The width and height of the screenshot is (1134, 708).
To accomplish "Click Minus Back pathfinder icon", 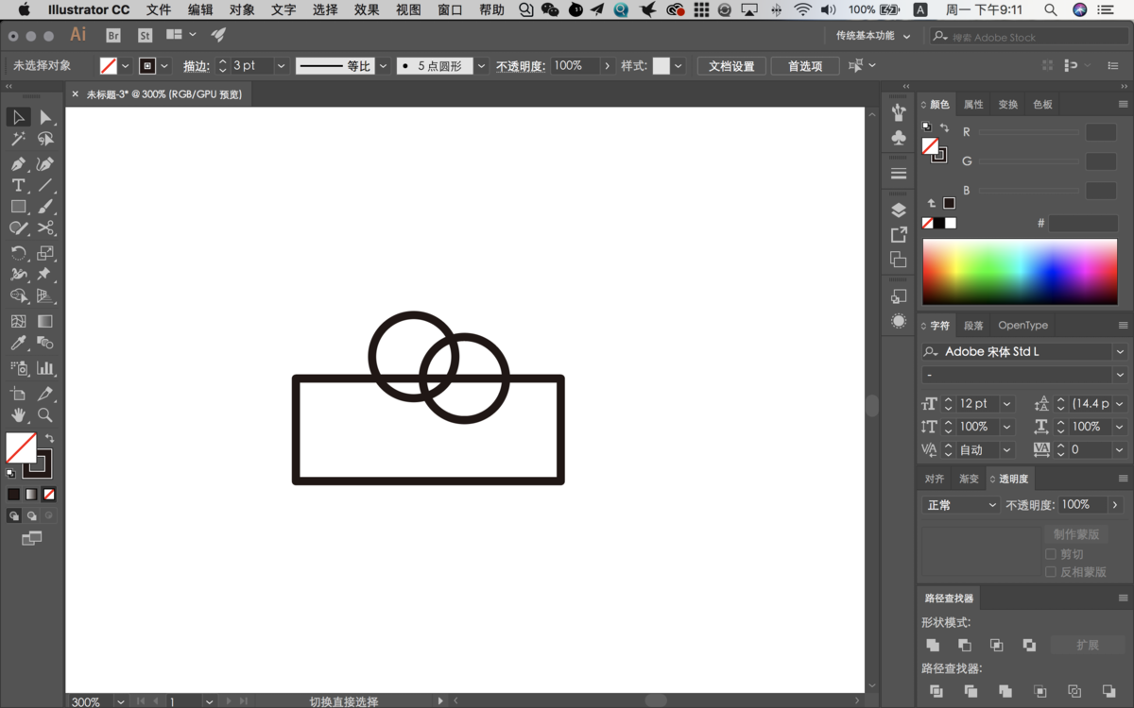I will point(1108,691).
